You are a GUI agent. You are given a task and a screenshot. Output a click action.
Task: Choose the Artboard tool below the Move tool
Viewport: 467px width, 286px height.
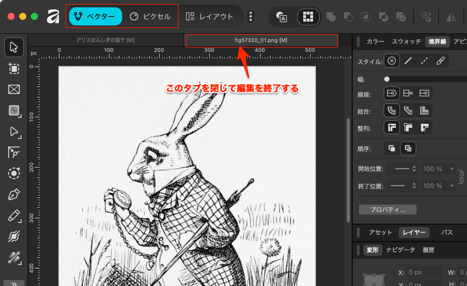click(14, 68)
